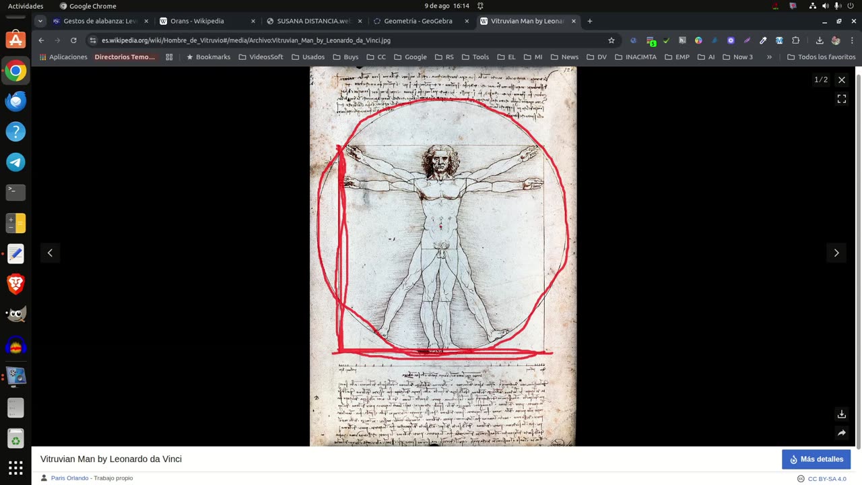Switch to the Gestos de alabanza tab
Viewport: 862px width, 485px height.
click(100, 21)
